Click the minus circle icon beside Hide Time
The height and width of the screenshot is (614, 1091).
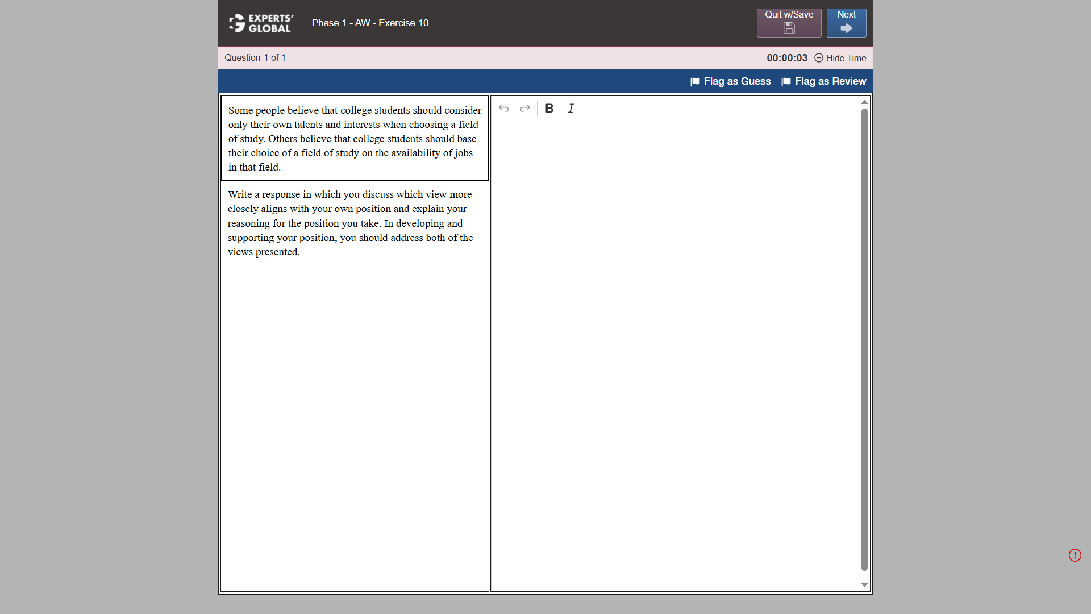(x=819, y=58)
